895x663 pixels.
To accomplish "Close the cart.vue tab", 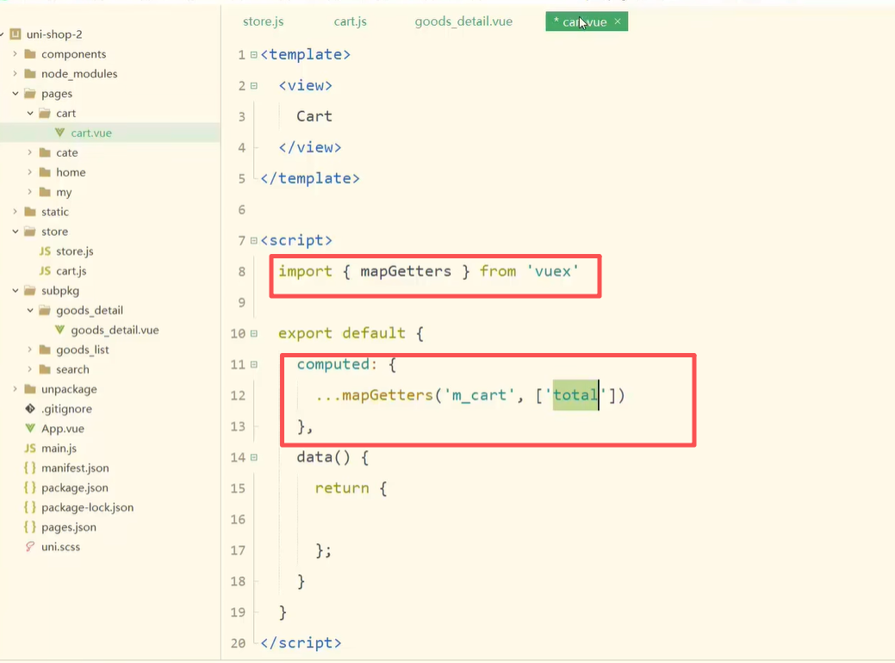I will [618, 22].
